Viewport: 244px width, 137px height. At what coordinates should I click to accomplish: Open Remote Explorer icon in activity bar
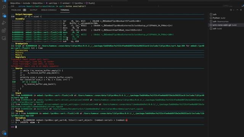click(x=4, y=38)
